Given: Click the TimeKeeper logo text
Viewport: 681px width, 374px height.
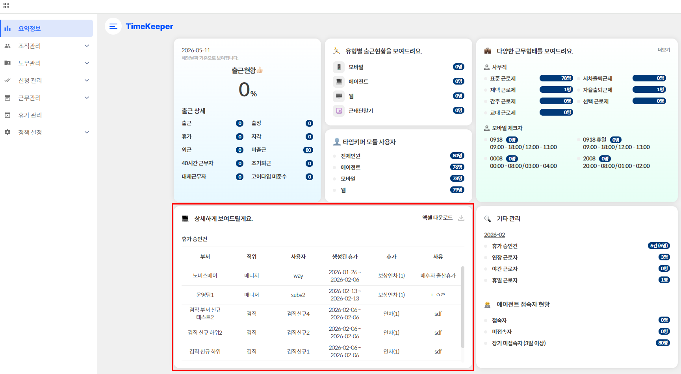Looking at the screenshot, I should click(x=149, y=26).
